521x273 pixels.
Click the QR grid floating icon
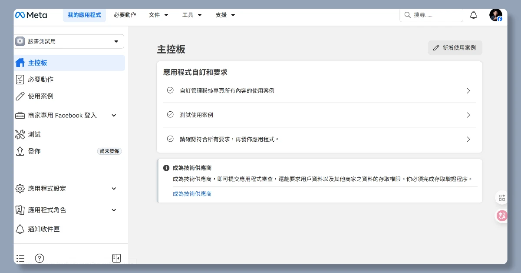502,198
